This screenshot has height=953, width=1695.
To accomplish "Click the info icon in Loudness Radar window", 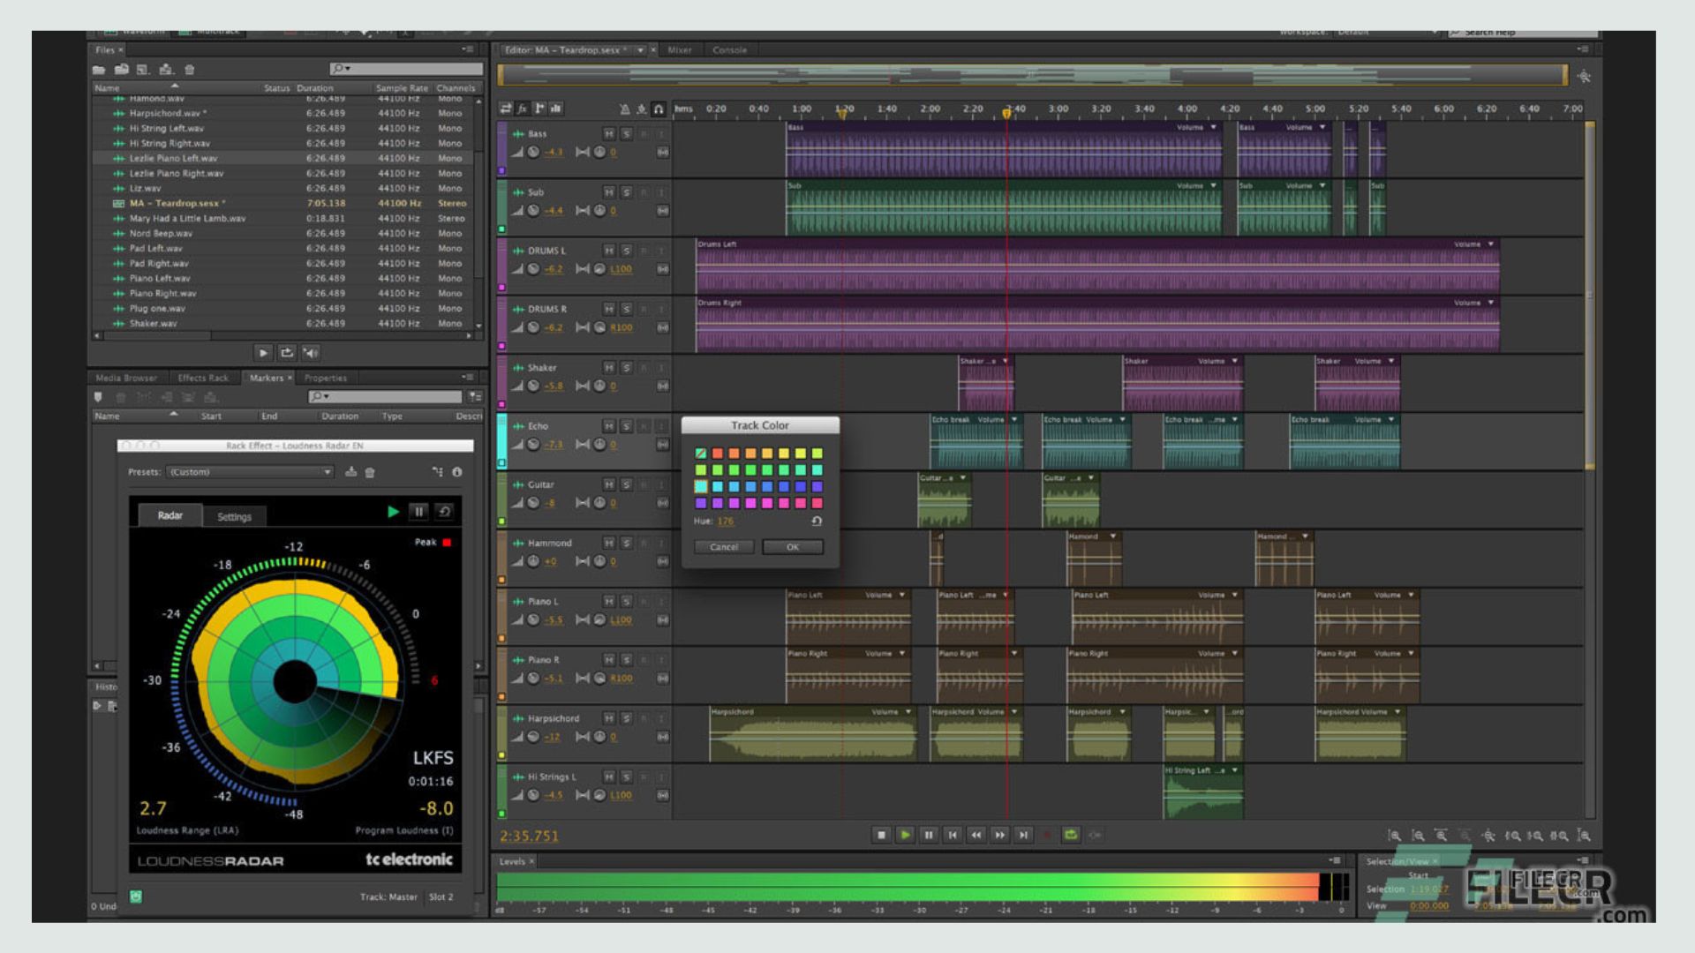I will [x=457, y=472].
